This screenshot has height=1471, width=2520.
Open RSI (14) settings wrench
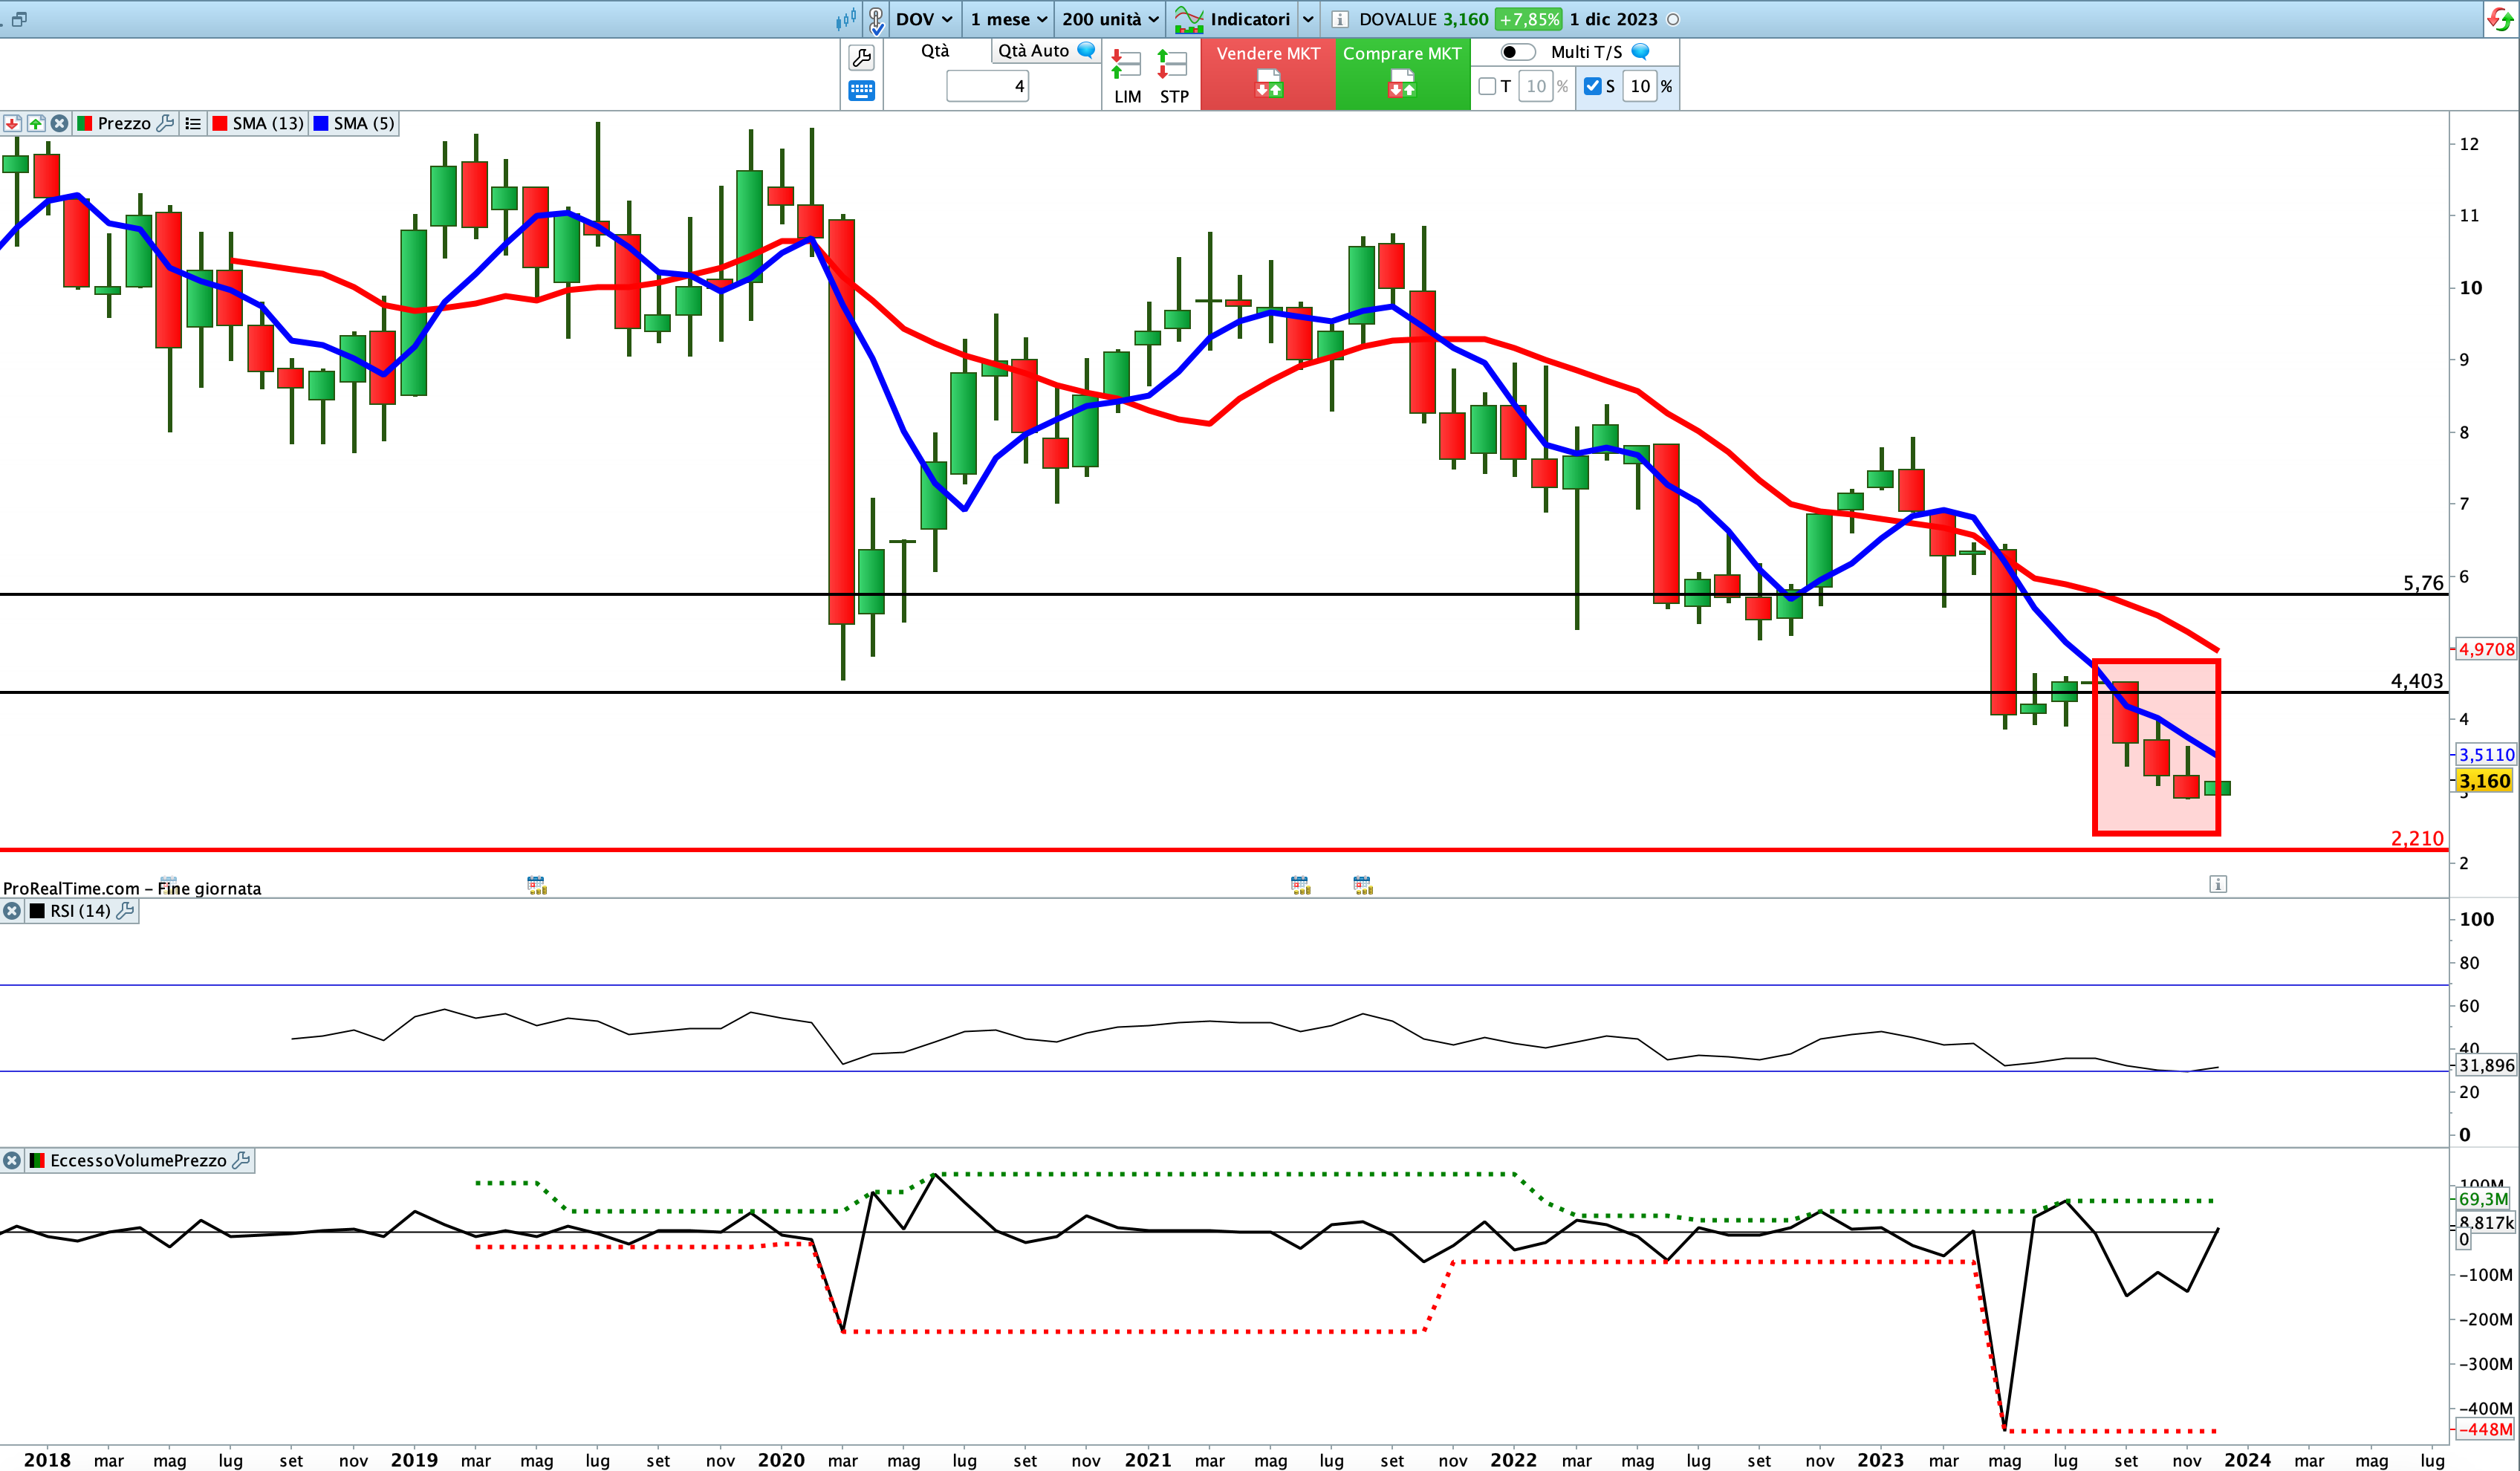coord(125,911)
